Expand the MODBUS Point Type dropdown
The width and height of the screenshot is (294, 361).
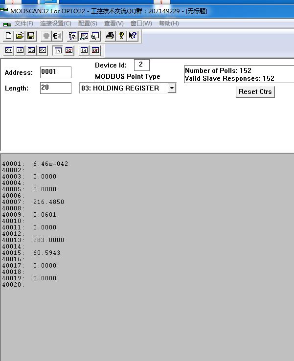172,88
